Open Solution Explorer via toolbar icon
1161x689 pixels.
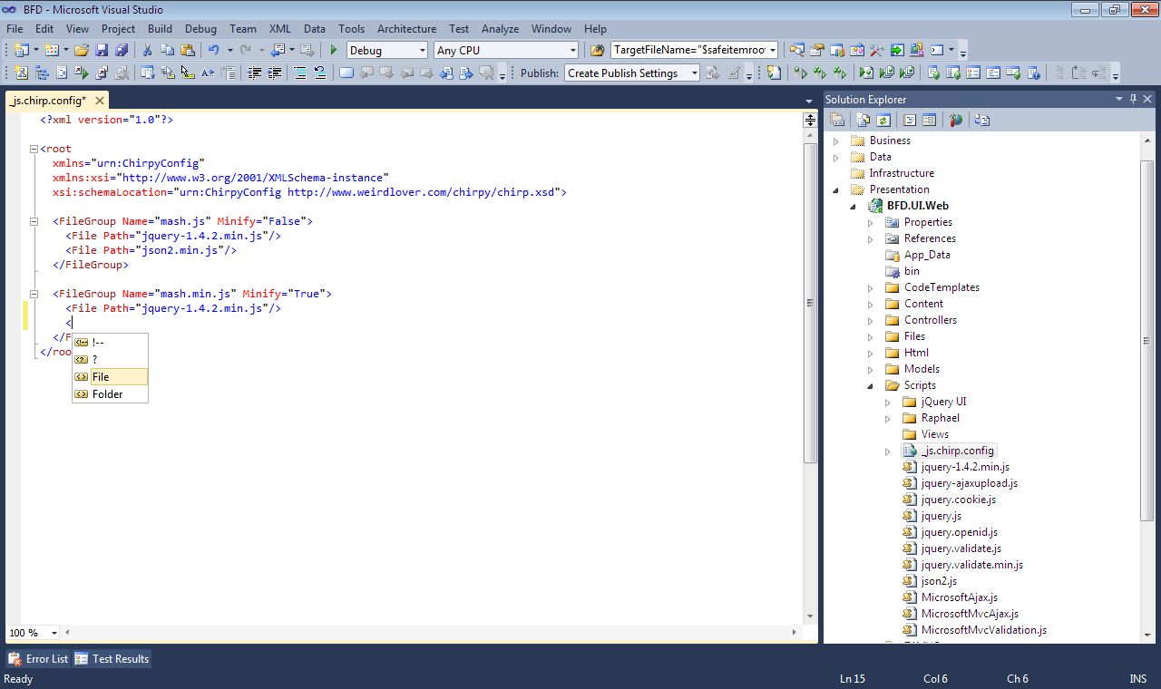[796, 50]
